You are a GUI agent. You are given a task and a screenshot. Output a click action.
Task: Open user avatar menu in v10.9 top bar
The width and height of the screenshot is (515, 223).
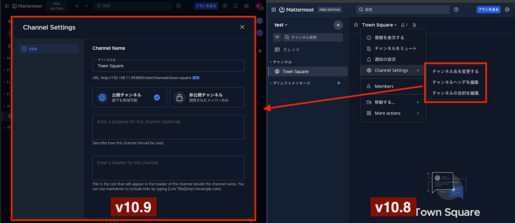[x=259, y=6]
